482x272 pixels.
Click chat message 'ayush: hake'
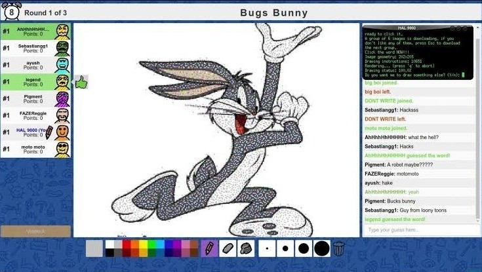tap(378, 183)
